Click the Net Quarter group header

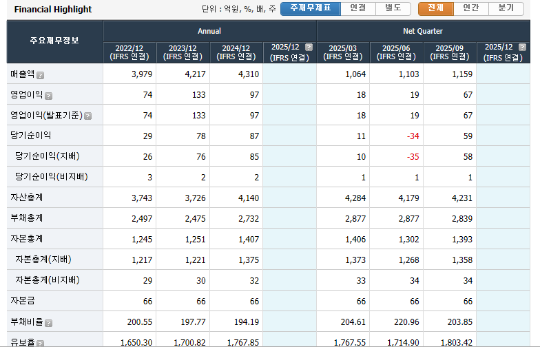(423, 31)
